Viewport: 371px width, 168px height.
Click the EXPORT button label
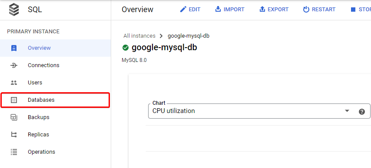coord(278,10)
